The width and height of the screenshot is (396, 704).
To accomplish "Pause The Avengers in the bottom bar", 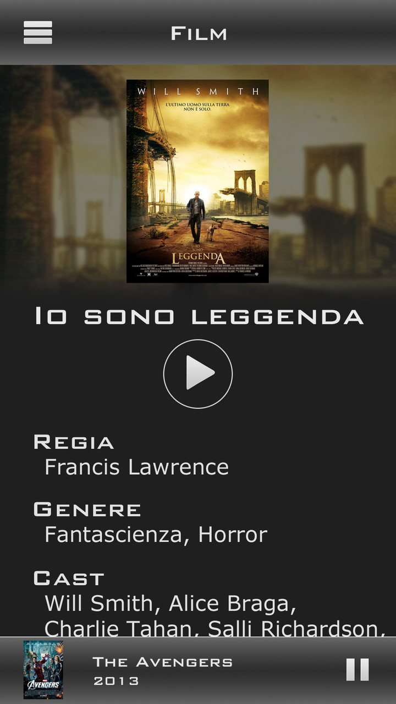I will click(358, 670).
